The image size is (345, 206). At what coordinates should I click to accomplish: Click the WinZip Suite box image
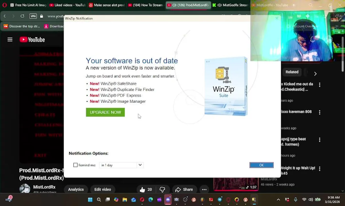(x=226, y=86)
